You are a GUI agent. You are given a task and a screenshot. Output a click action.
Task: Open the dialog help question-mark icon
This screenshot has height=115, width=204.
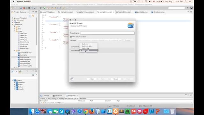(x=72, y=79)
